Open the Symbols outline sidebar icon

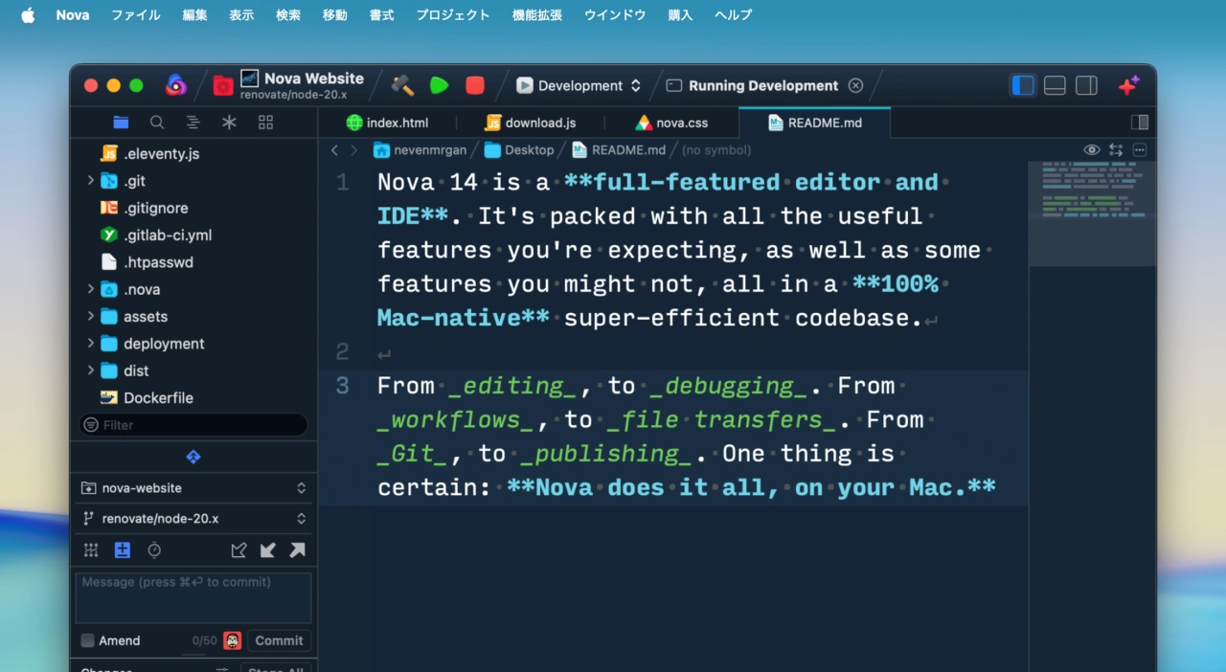pos(193,123)
